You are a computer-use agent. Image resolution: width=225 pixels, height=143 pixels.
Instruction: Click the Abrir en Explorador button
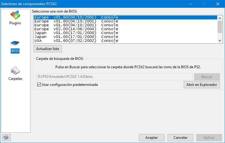202,85
